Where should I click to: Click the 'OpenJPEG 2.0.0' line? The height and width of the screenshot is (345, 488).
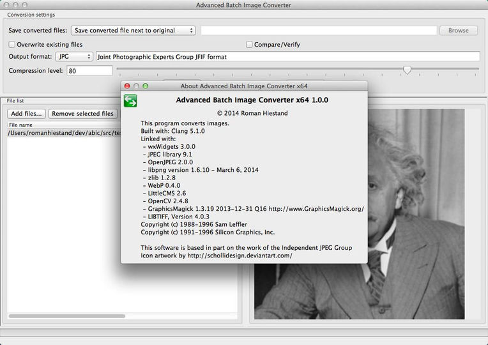(168, 162)
